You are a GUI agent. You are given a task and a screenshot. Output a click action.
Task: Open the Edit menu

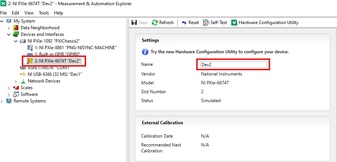coord(16,13)
